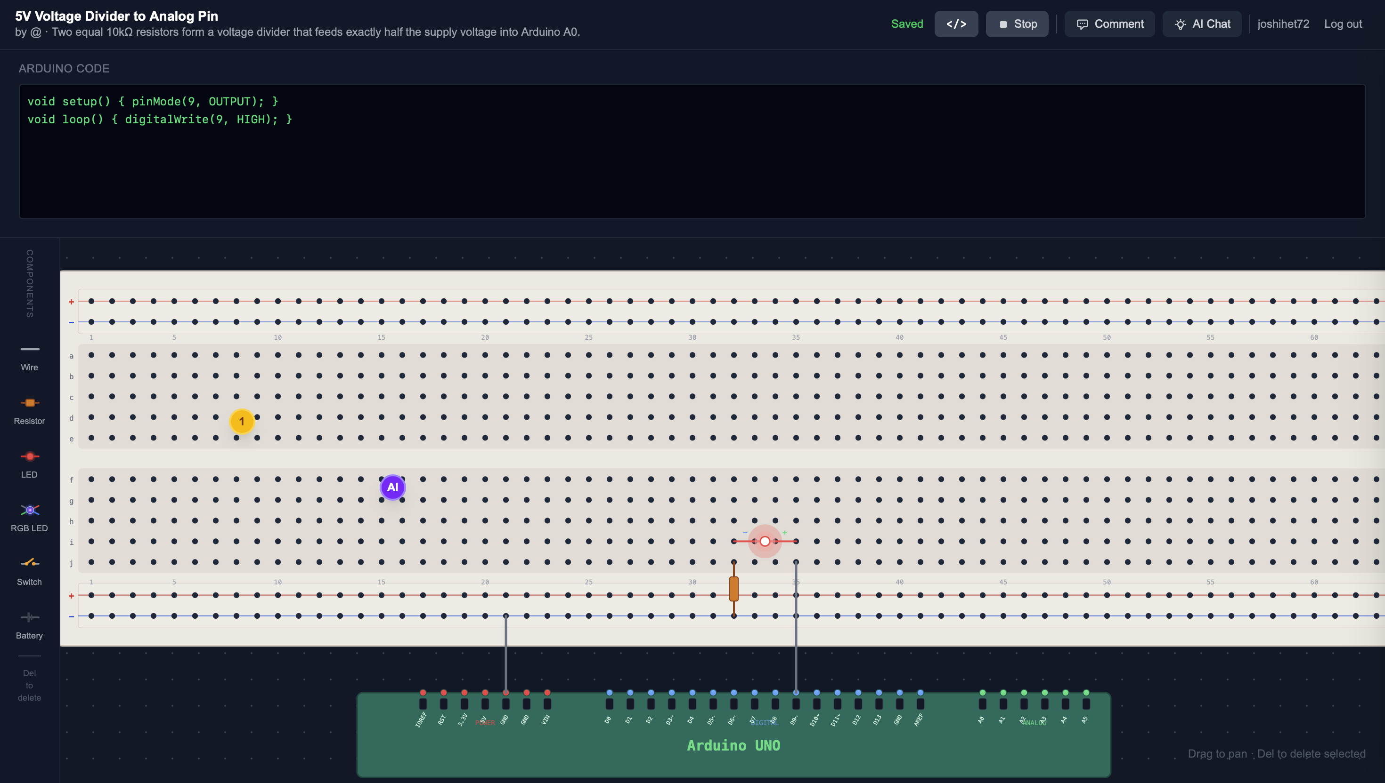Select the RGB LED component
The height and width of the screenshot is (783, 1385).
point(30,518)
